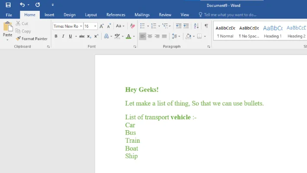Click the Sort icon
The width and height of the screenshot is (307, 173).
pyautogui.click(x=196, y=26)
